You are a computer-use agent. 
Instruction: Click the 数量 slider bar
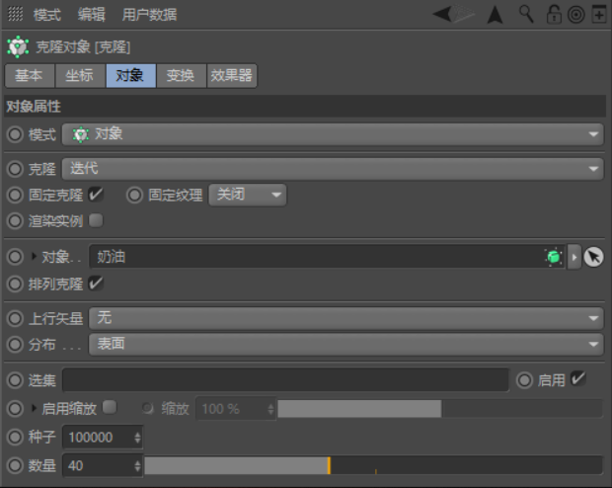pyautogui.click(x=373, y=464)
